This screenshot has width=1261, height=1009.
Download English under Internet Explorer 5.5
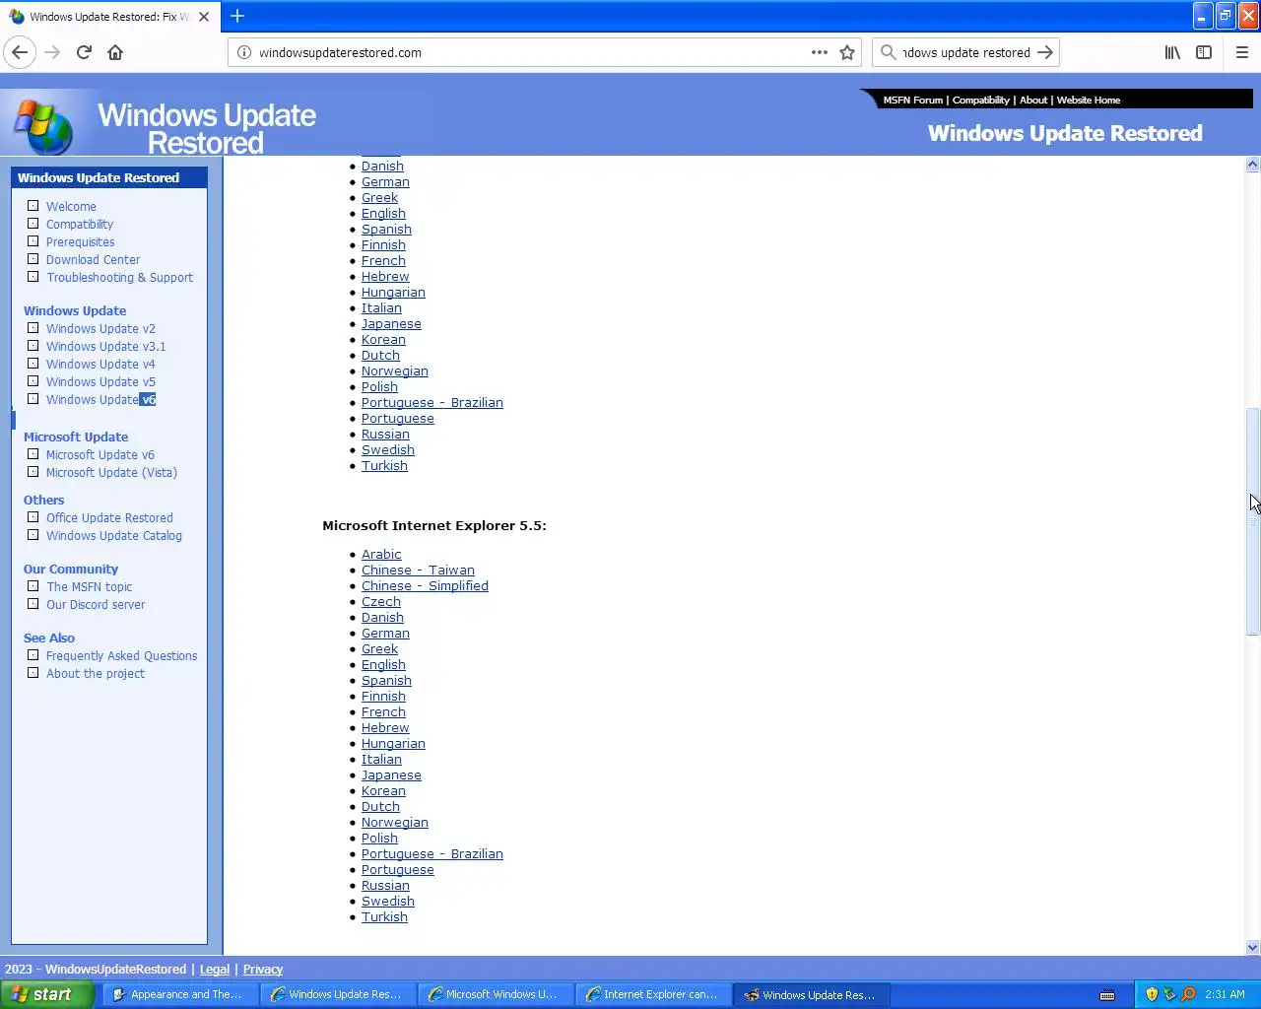pyautogui.click(x=383, y=664)
